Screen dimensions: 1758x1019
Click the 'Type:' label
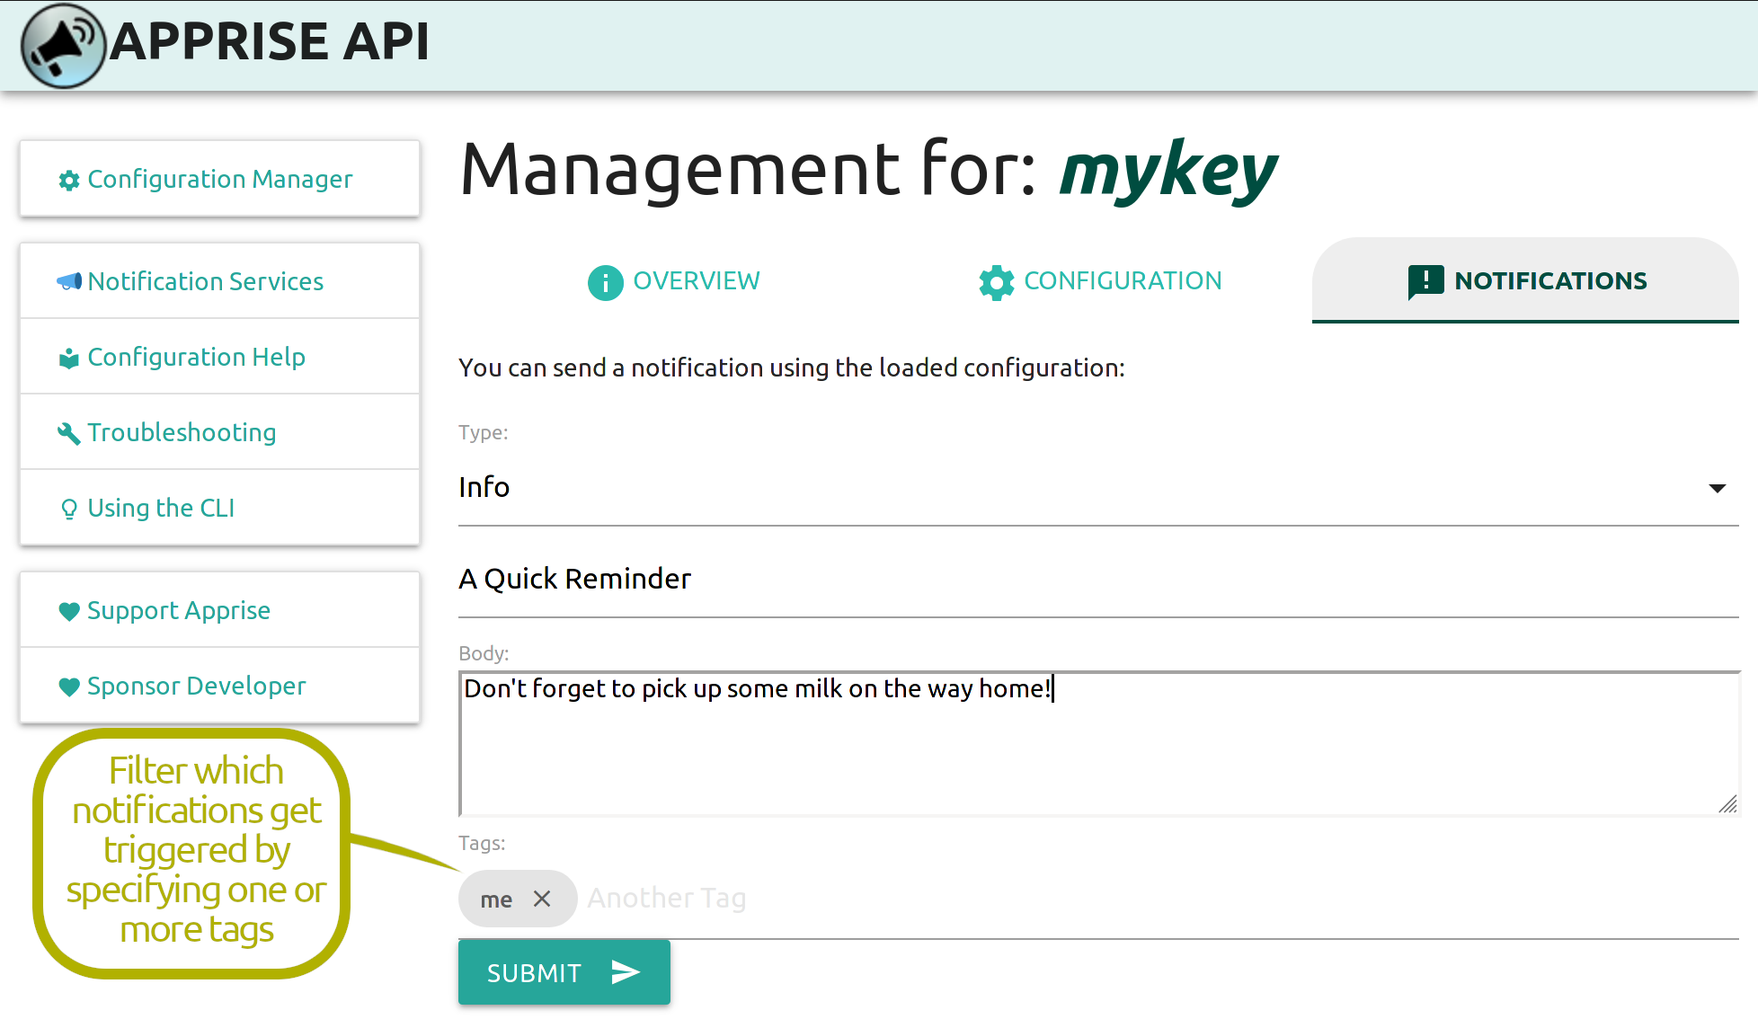pyautogui.click(x=483, y=432)
